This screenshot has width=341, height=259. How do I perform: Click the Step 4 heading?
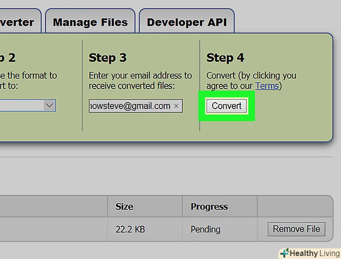coord(225,58)
